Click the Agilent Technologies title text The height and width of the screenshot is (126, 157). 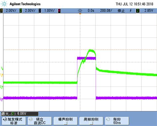25,4
